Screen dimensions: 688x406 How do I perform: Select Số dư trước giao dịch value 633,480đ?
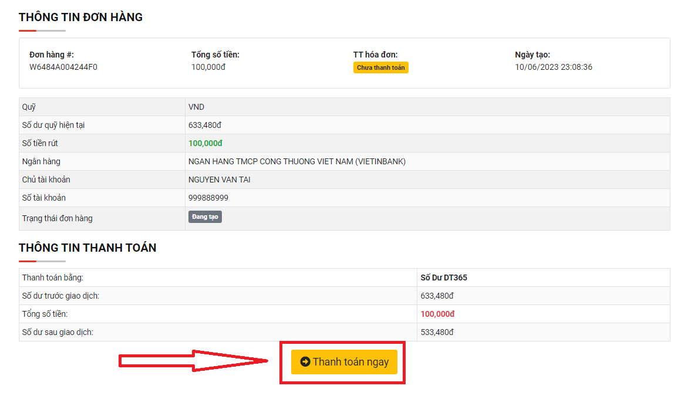[437, 296]
